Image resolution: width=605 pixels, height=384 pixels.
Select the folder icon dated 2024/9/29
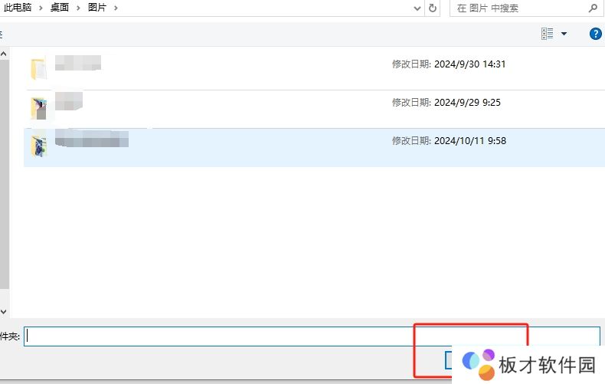tap(38, 107)
